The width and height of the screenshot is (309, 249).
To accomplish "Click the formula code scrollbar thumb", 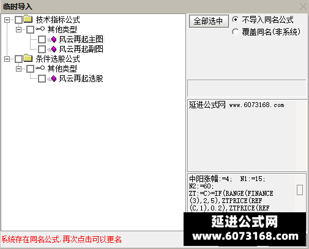I will tap(300, 190).
